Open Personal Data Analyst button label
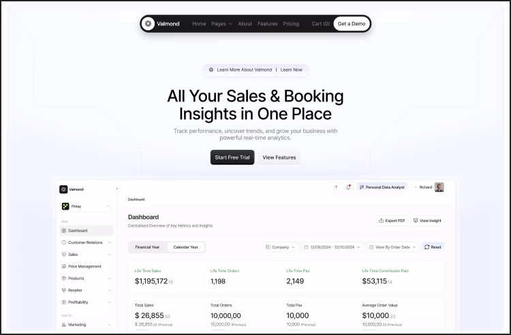The image size is (511, 335). pos(385,187)
